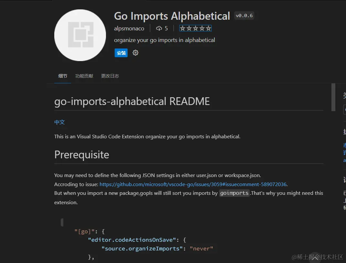The image size is (346, 263).
Task: Open the 功能贡献 tab
Action: (x=84, y=76)
